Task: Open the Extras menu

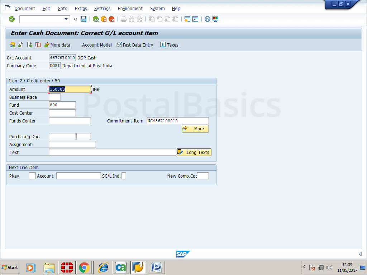Action: tap(81, 8)
